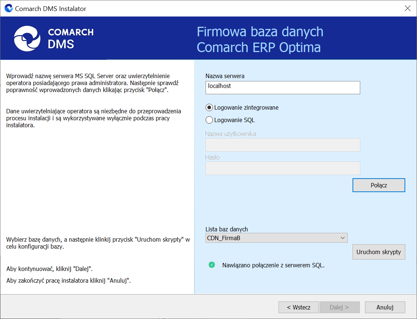Viewport: 417px width, 319px height.
Task: Click the Comarch DMS title bar icon
Action: click(x=8, y=8)
